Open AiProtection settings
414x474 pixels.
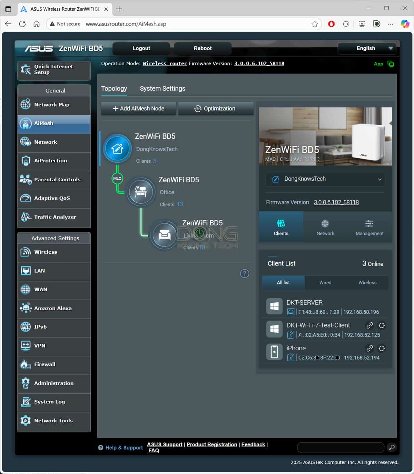[x=54, y=161]
